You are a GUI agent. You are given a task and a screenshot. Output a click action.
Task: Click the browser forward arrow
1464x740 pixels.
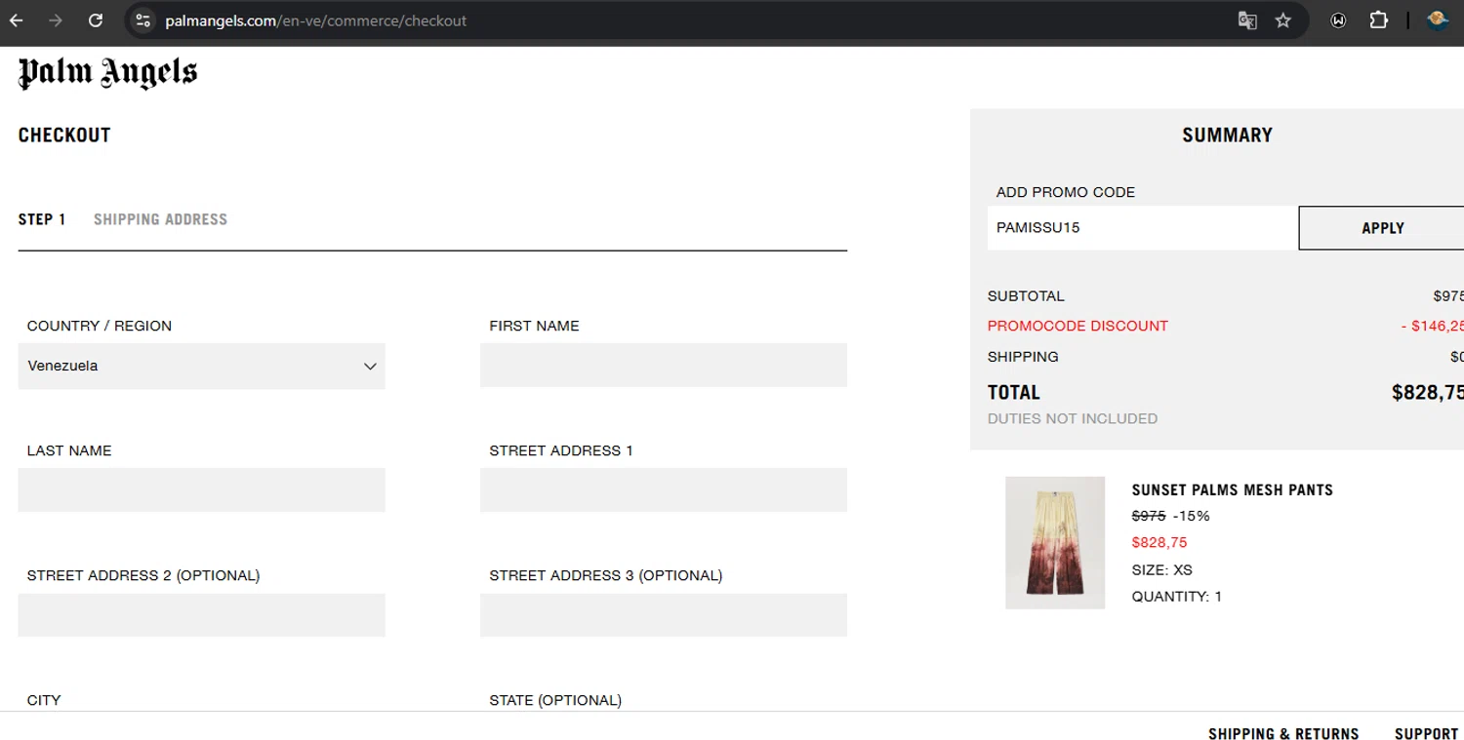(56, 20)
